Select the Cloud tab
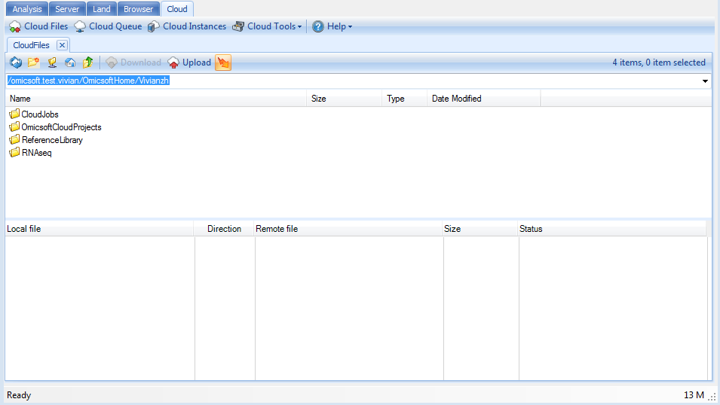 tap(177, 9)
